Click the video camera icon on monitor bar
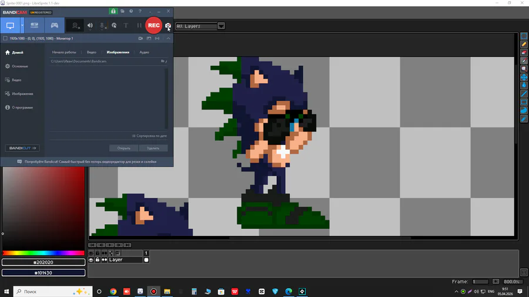Screen dimensions: 529x297 point(140,38)
